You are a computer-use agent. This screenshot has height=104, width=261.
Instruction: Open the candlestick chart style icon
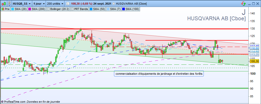click(4, 3)
